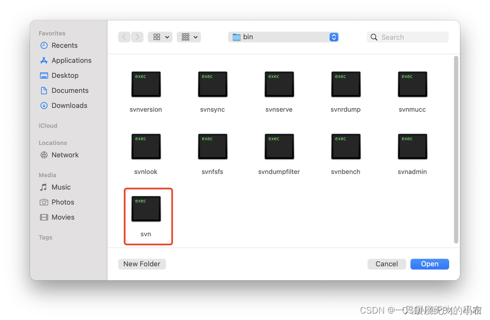
Task: Select the svndumpfilter executable icon
Action: click(279, 147)
